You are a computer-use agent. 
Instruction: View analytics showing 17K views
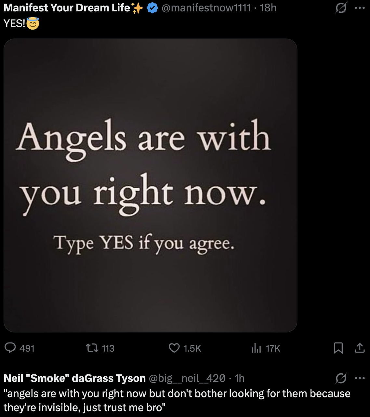[x=256, y=348]
